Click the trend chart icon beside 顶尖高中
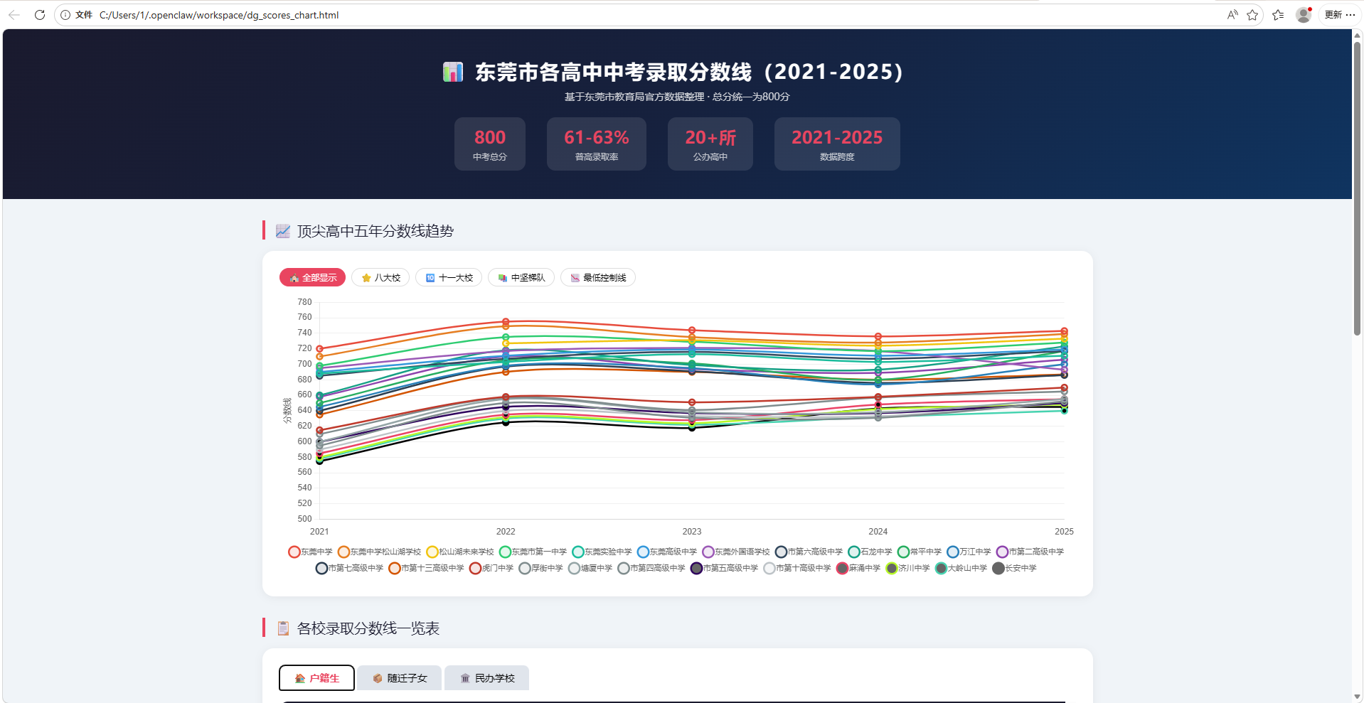 pos(283,231)
